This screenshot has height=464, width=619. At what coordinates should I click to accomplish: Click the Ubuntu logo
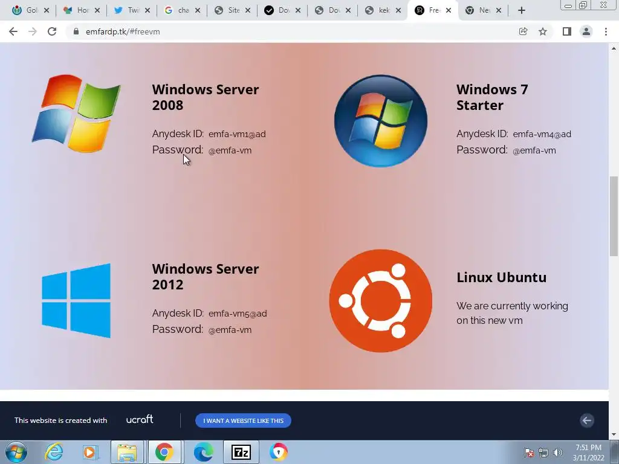(381, 301)
